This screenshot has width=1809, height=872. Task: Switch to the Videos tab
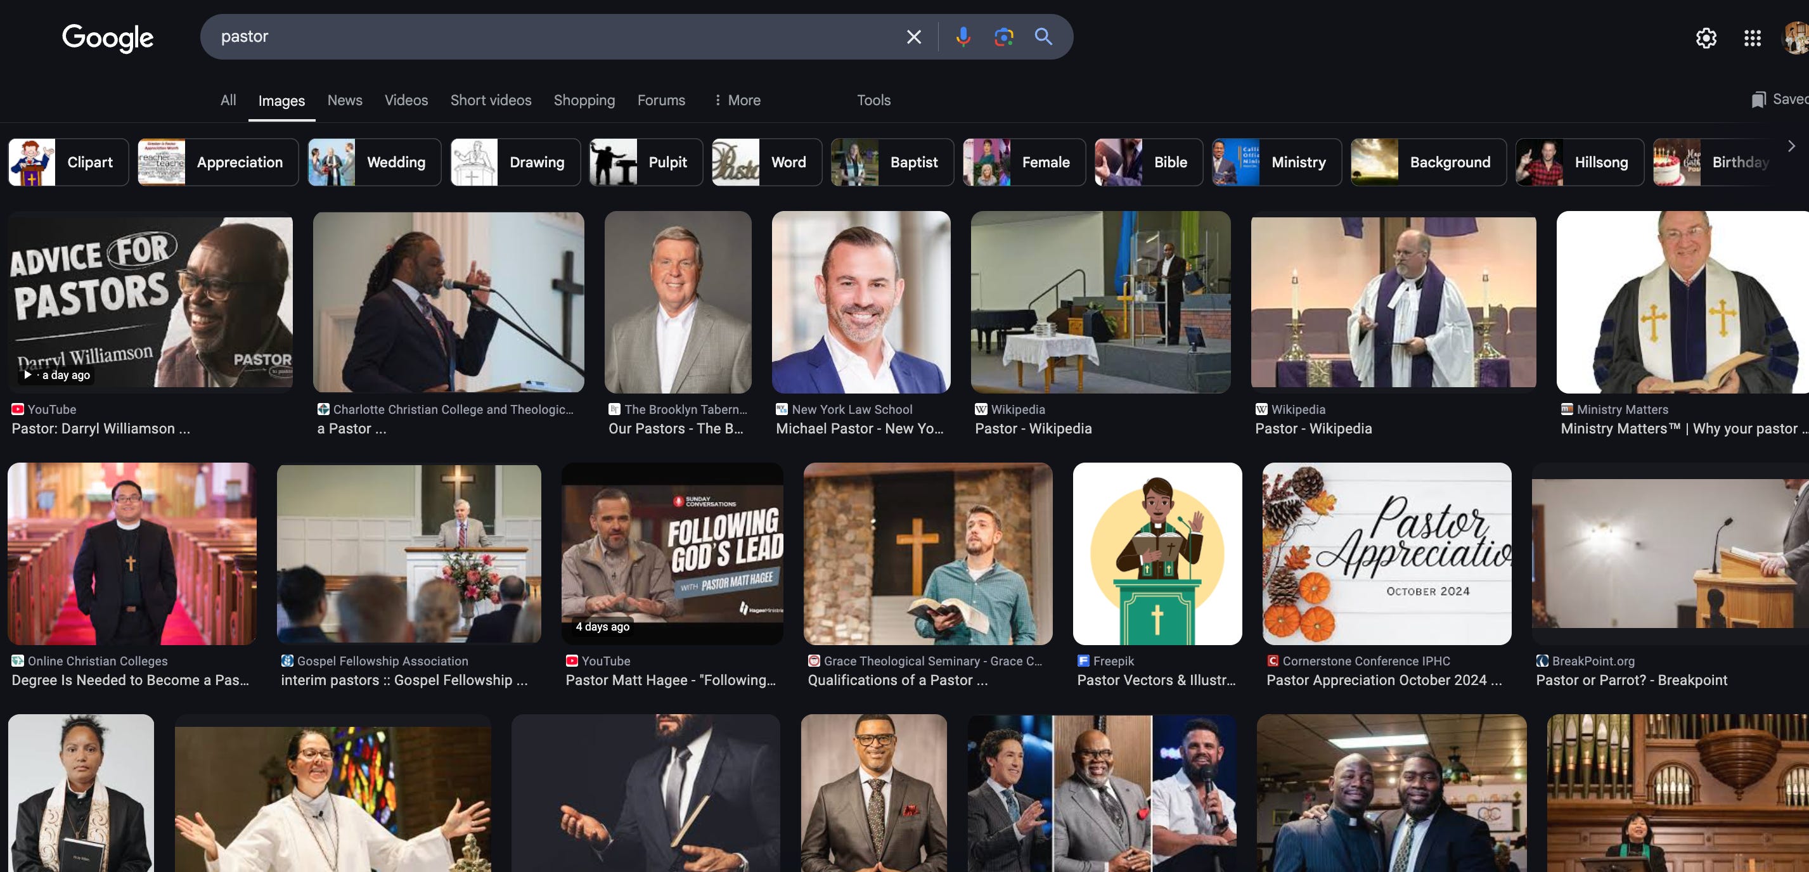point(406,100)
